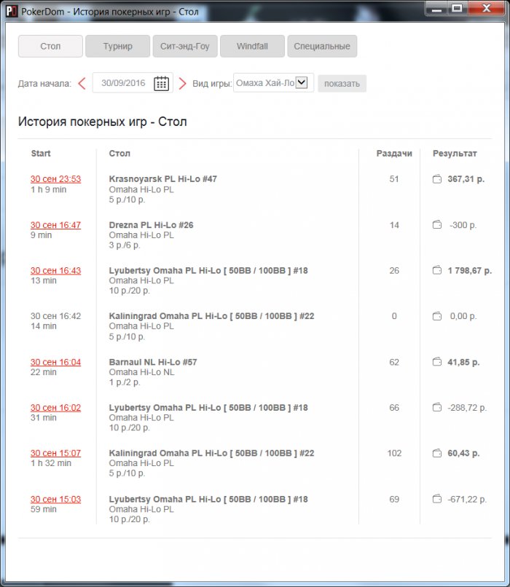This screenshot has width=510, height=587.
Task: Click wallet icon next to 60,43 р.
Action: point(437,453)
